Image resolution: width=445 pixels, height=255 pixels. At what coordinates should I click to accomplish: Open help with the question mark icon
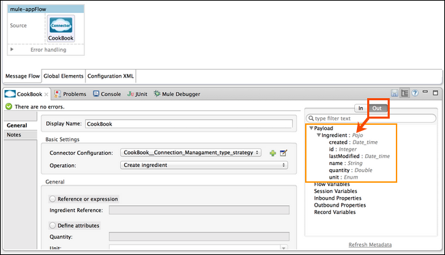[x=415, y=93]
